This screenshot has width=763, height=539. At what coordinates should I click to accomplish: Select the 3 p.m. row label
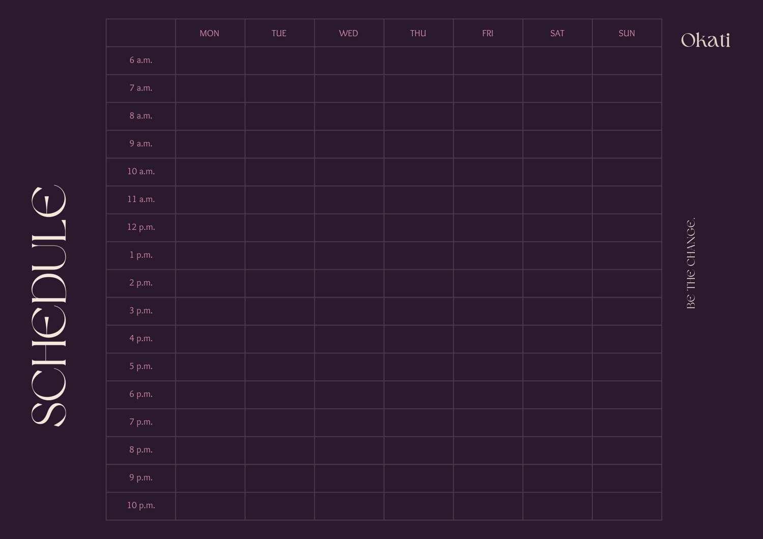141,311
